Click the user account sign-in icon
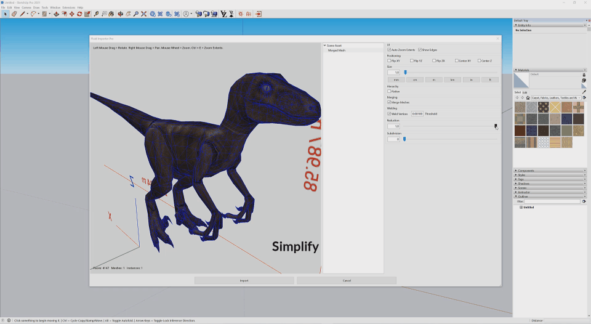 point(186,14)
